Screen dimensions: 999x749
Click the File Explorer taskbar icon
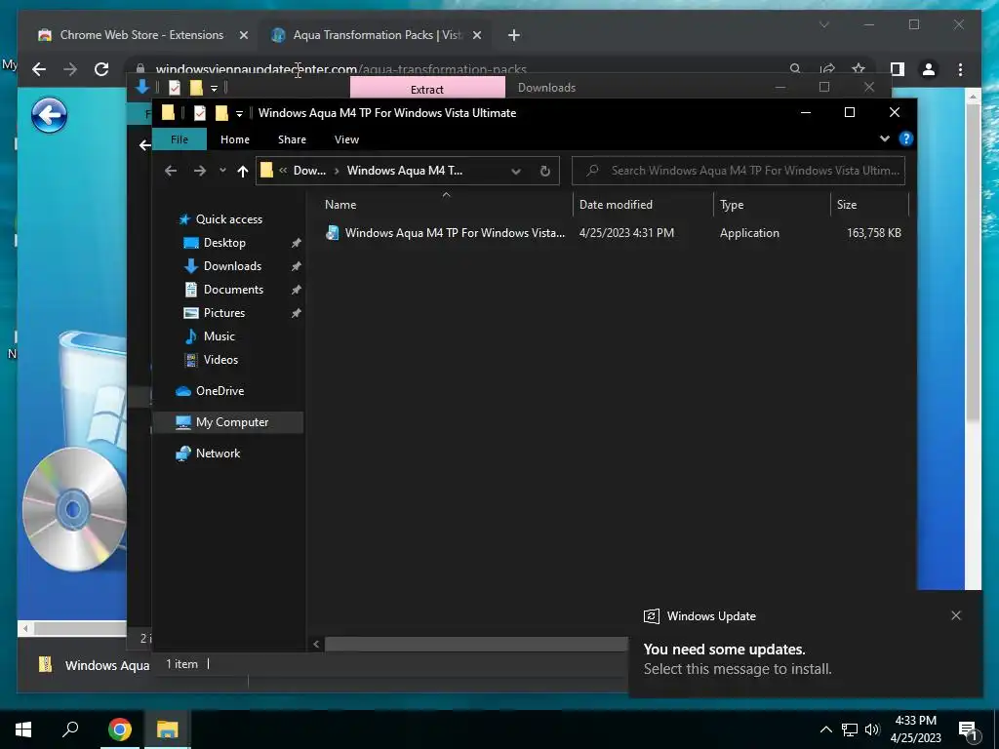pos(168,729)
